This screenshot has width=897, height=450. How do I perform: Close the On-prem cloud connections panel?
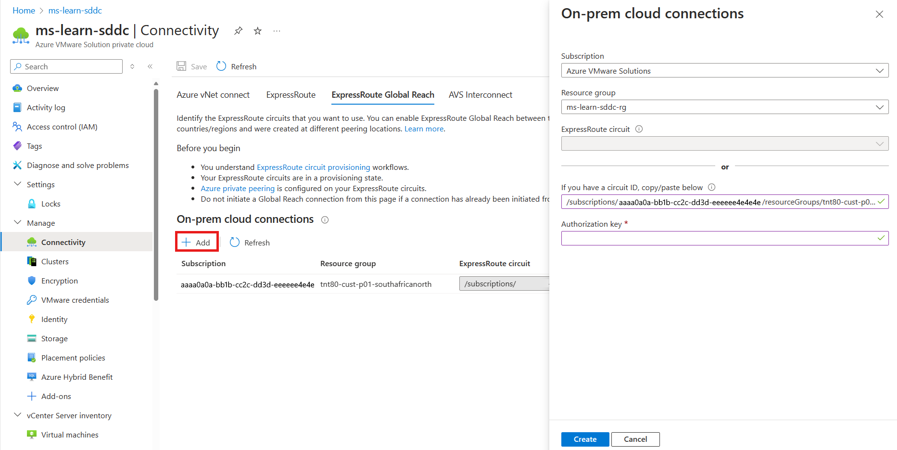[879, 14]
